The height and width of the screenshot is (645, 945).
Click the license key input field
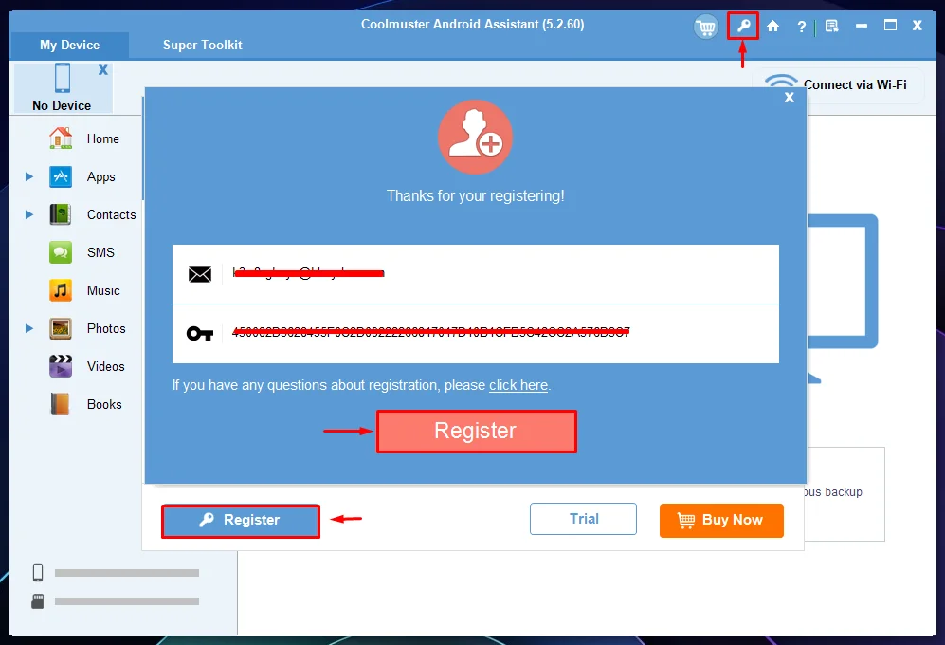476,334
